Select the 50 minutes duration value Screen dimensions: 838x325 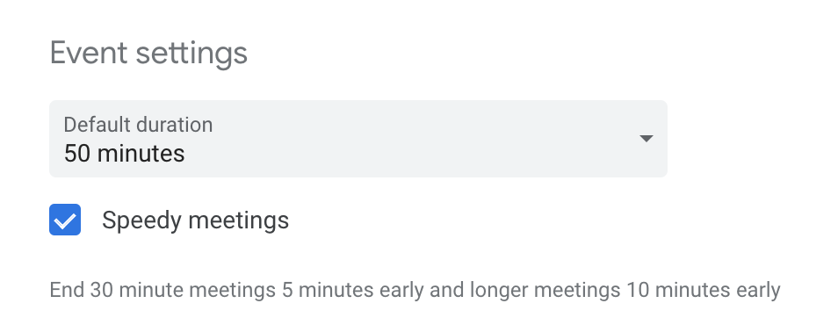pos(124,154)
